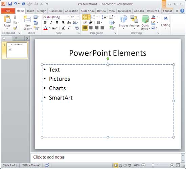
Task: Open the Shapes gallery
Action: 123,22
